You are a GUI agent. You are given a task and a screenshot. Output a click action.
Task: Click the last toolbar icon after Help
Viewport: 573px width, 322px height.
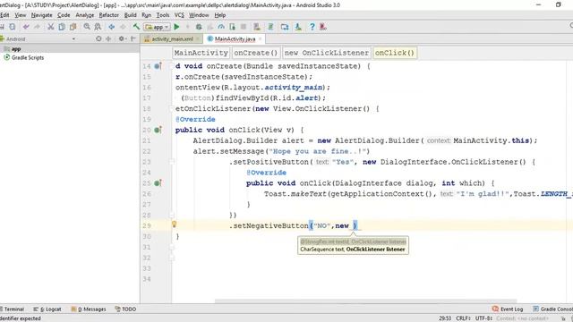click(323, 27)
